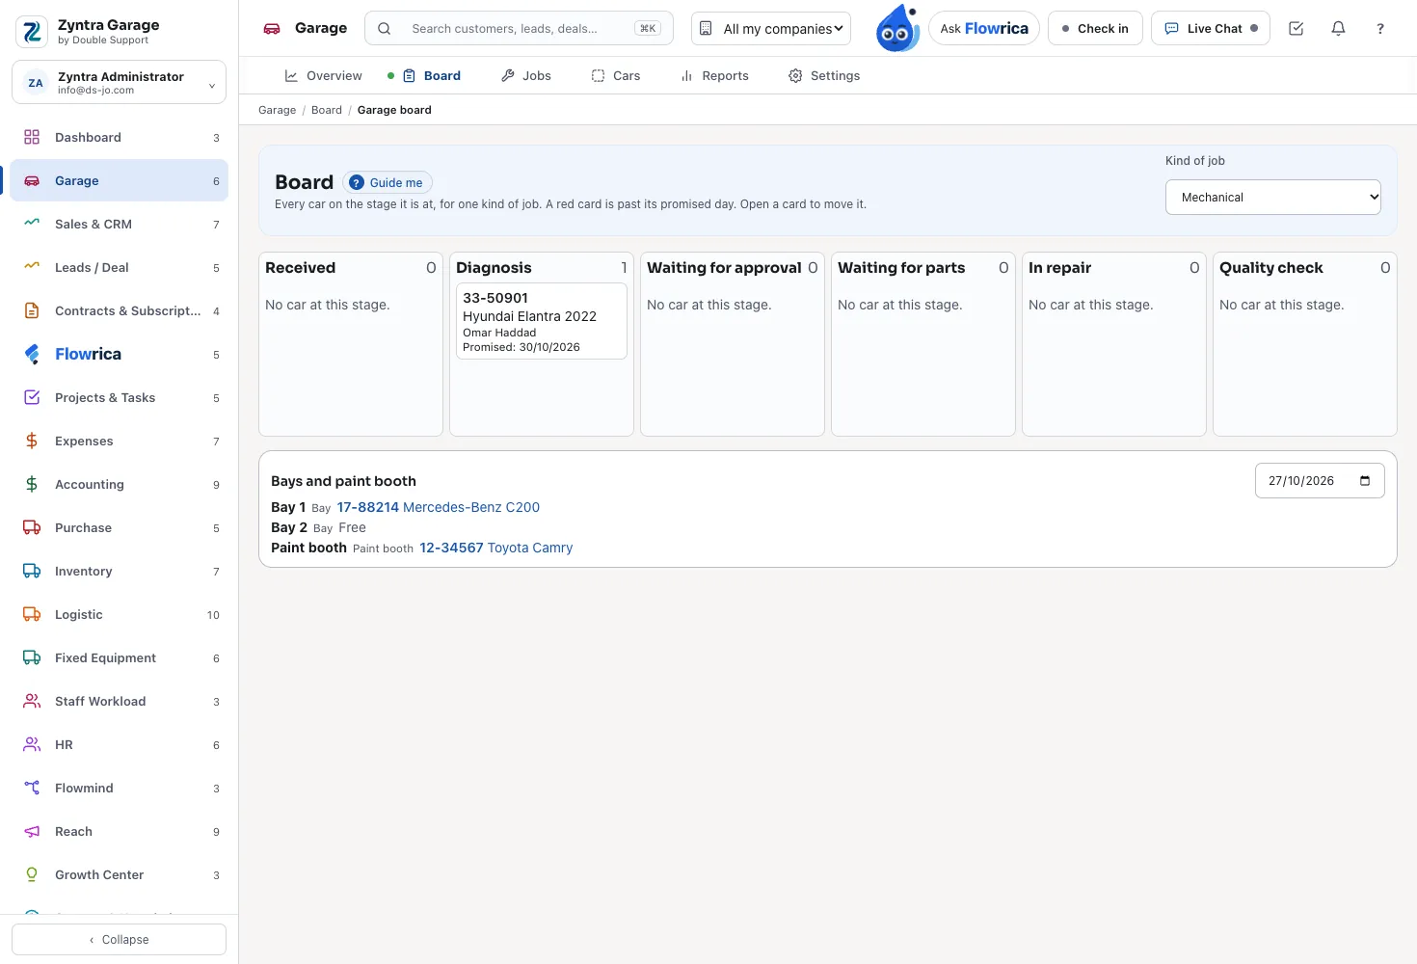
Task: Collapse the sidebar with Collapse button
Action: [x=119, y=939]
